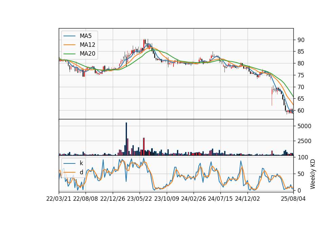This screenshot has width=326, height=234.
Task: Click the 23/10/09 date tick label
Action: point(166,199)
